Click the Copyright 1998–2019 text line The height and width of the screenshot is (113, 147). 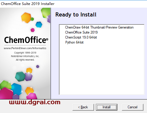coord(25,53)
